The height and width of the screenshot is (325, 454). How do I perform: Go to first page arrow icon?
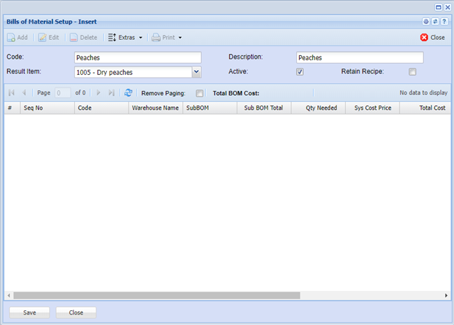point(11,92)
